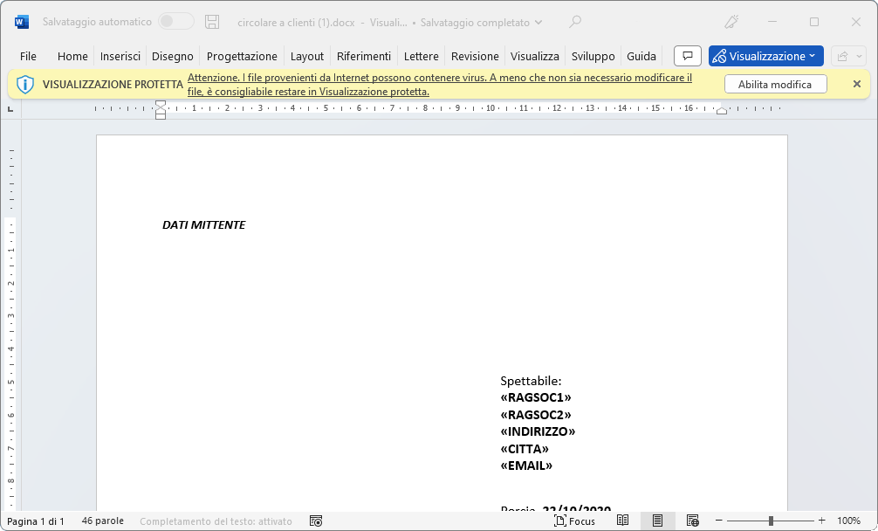The image size is (878, 531).
Task: Click the «RAGSOC1» merge field
Action: coord(536,397)
